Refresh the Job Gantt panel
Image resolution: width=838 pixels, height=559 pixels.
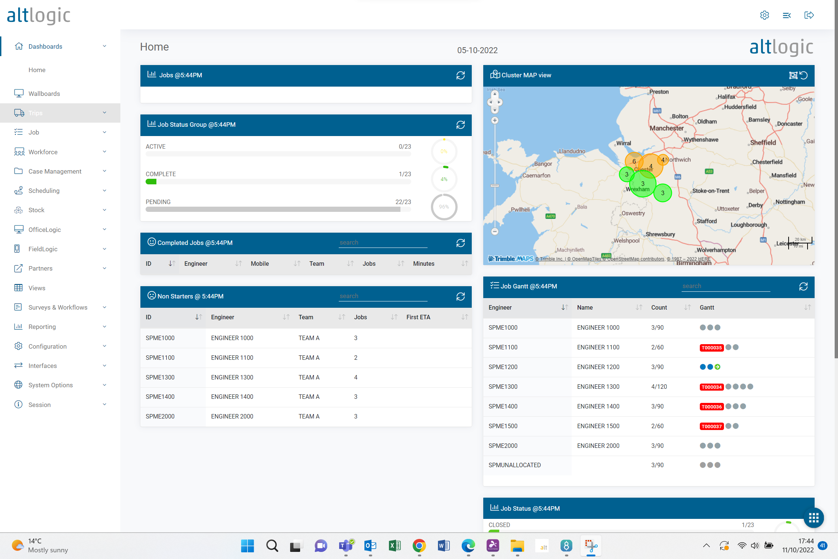pos(803,287)
